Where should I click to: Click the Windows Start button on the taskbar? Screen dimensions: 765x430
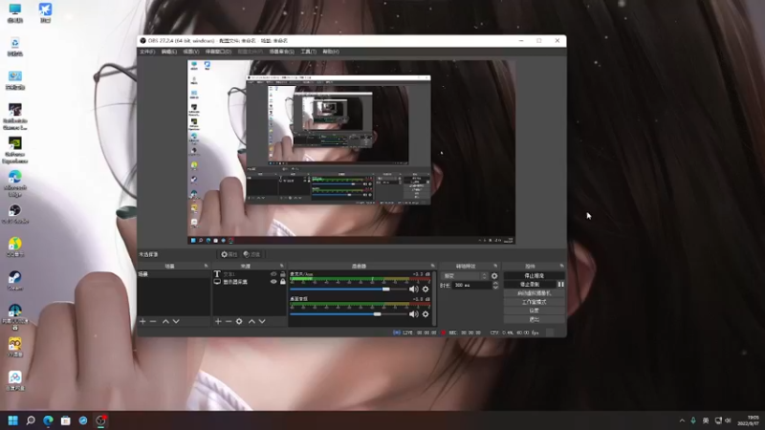pos(12,420)
